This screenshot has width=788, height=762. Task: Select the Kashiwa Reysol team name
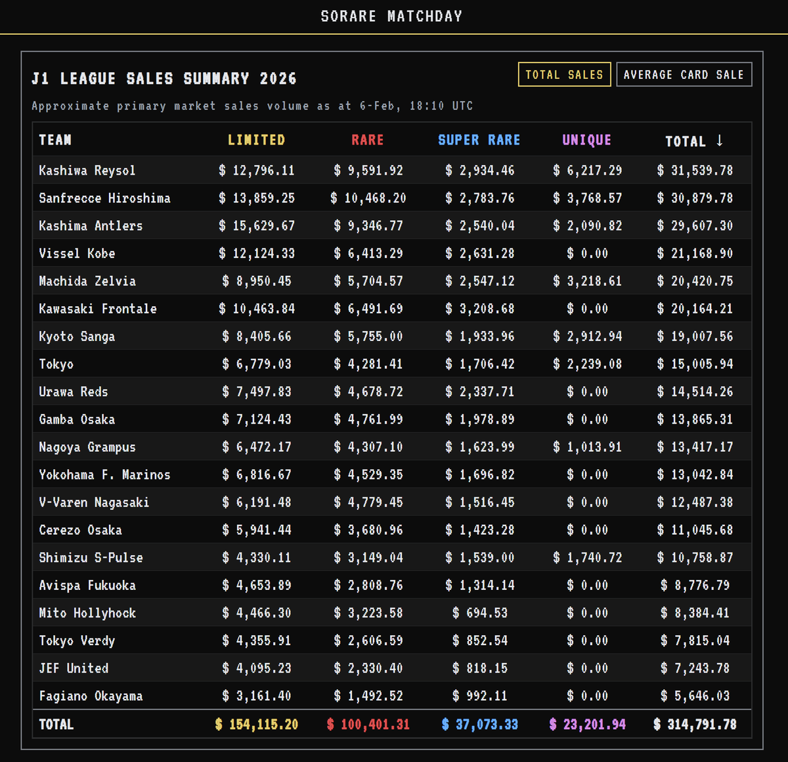coord(87,171)
